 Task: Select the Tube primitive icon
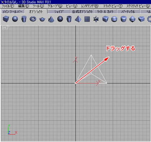(69, 19)
